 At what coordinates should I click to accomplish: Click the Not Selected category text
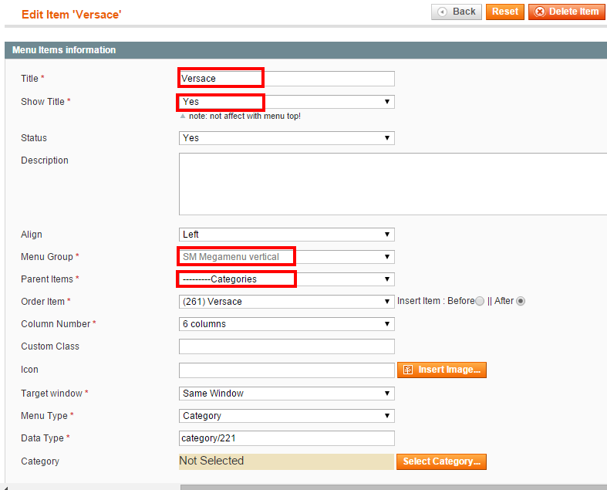point(211,461)
